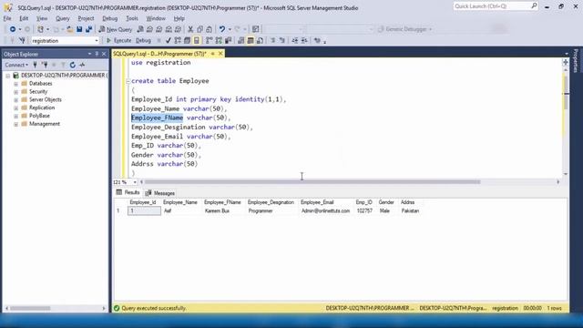The width and height of the screenshot is (583, 328).
Task: Switch to the Messages tab
Action: 160,193
